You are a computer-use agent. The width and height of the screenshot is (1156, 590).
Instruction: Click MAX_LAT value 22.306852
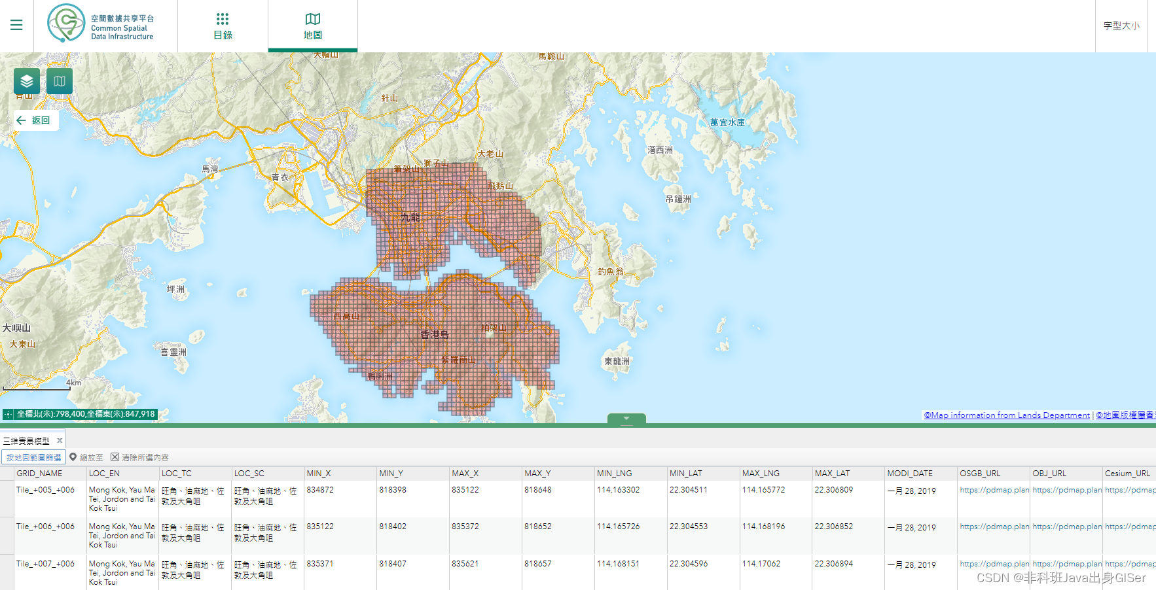(x=834, y=527)
